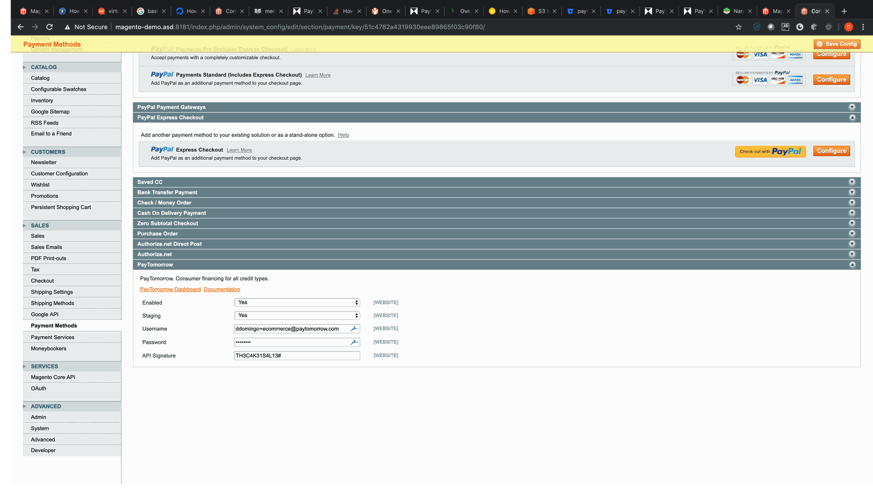
Task: Expand Authorize.net Direct Post section
Action: pyautogui.click(x=497, y=244)
